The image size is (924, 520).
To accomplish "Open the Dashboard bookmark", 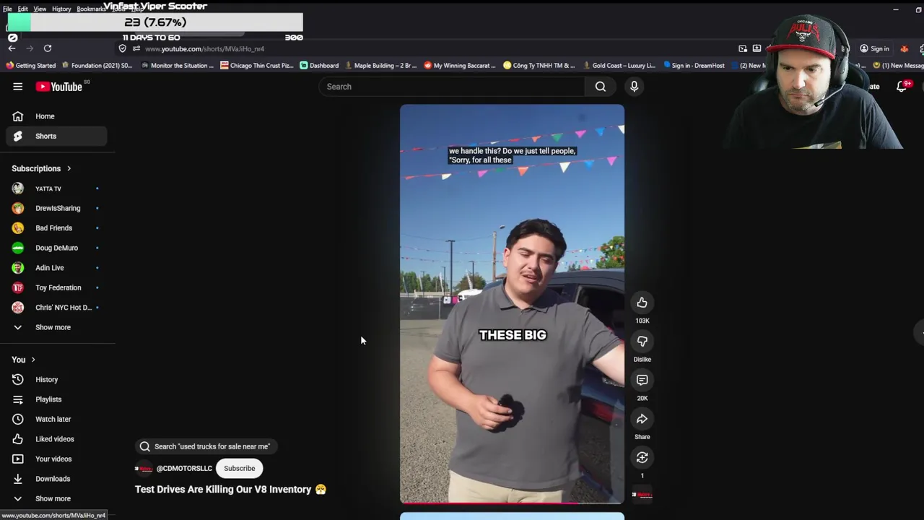I will click(319, 65).
